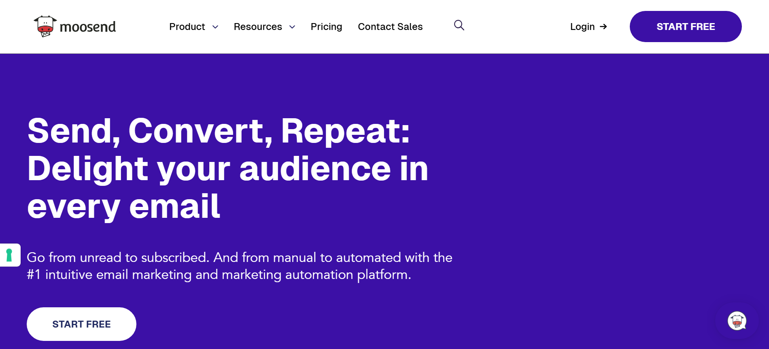Open the Product menu
This screenshot has width=769, height=349.
pyautogui.click(x=187, y=27)
